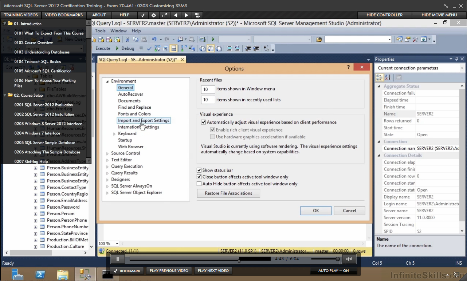Click the Uncomment Selected Lines icon
Image resolution: width=467 pixels, height=281 pixels.
pyautogui.click(x=237, y=48)
